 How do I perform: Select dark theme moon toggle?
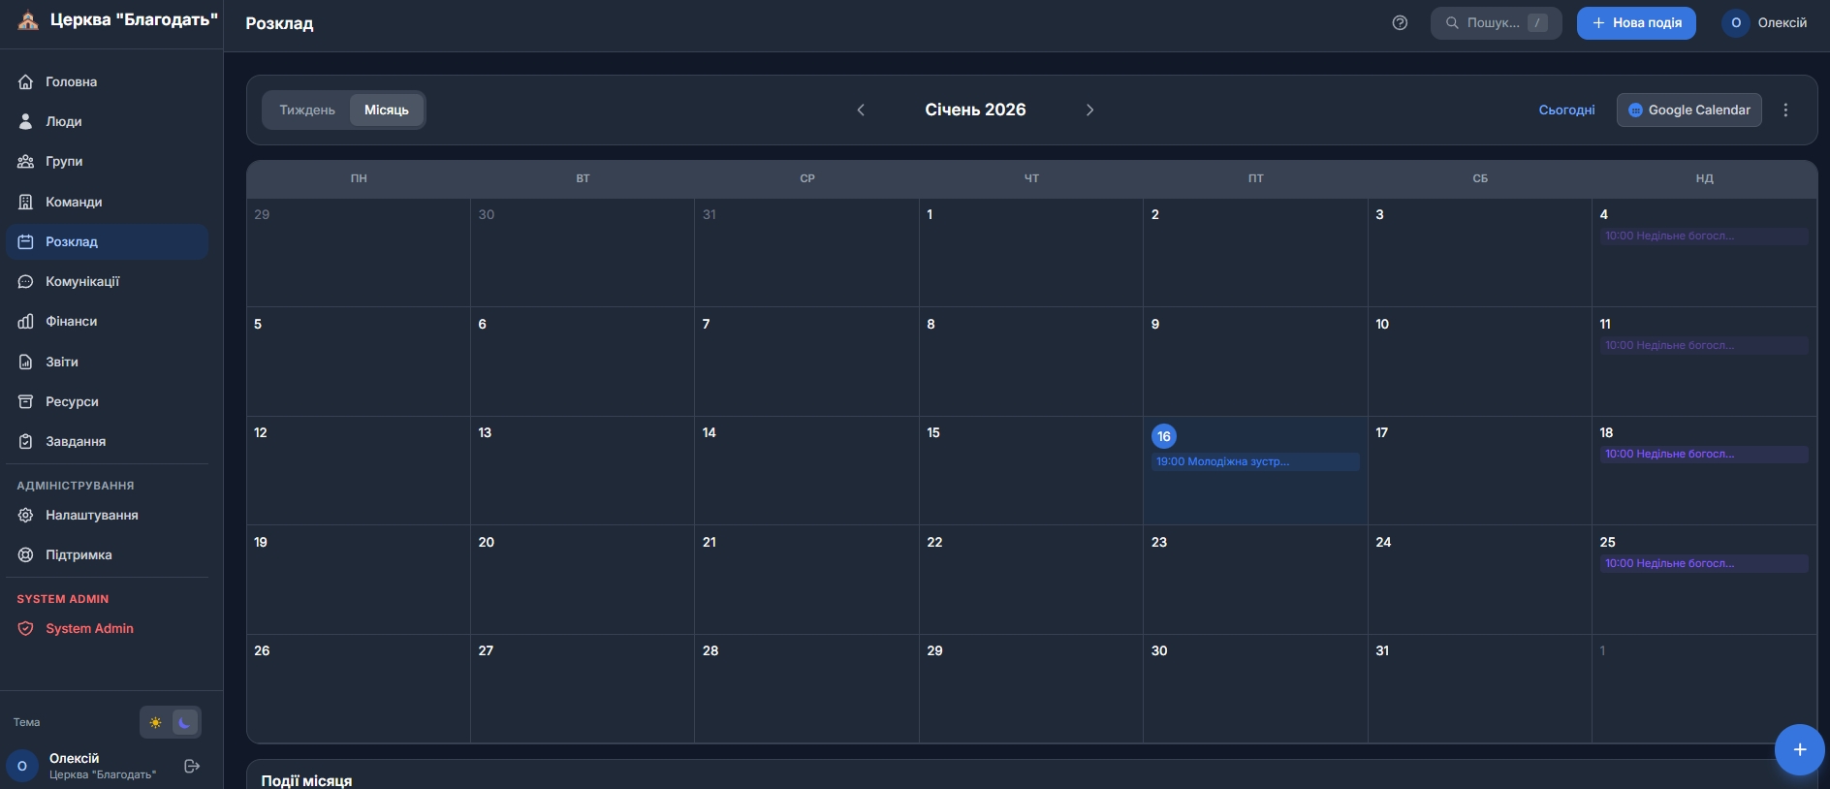[184, 723]
